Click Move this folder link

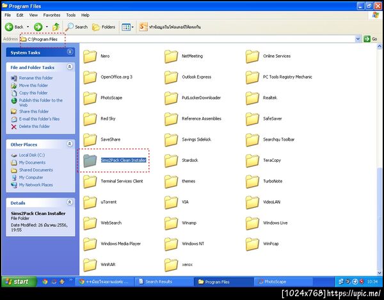[x=33, y=86]
